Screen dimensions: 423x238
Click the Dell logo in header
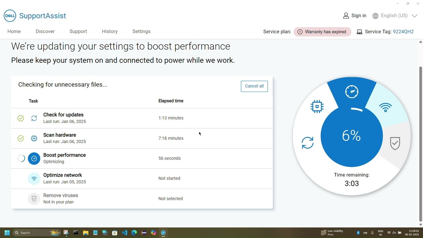pyautogui.click(x=10, y=16)
